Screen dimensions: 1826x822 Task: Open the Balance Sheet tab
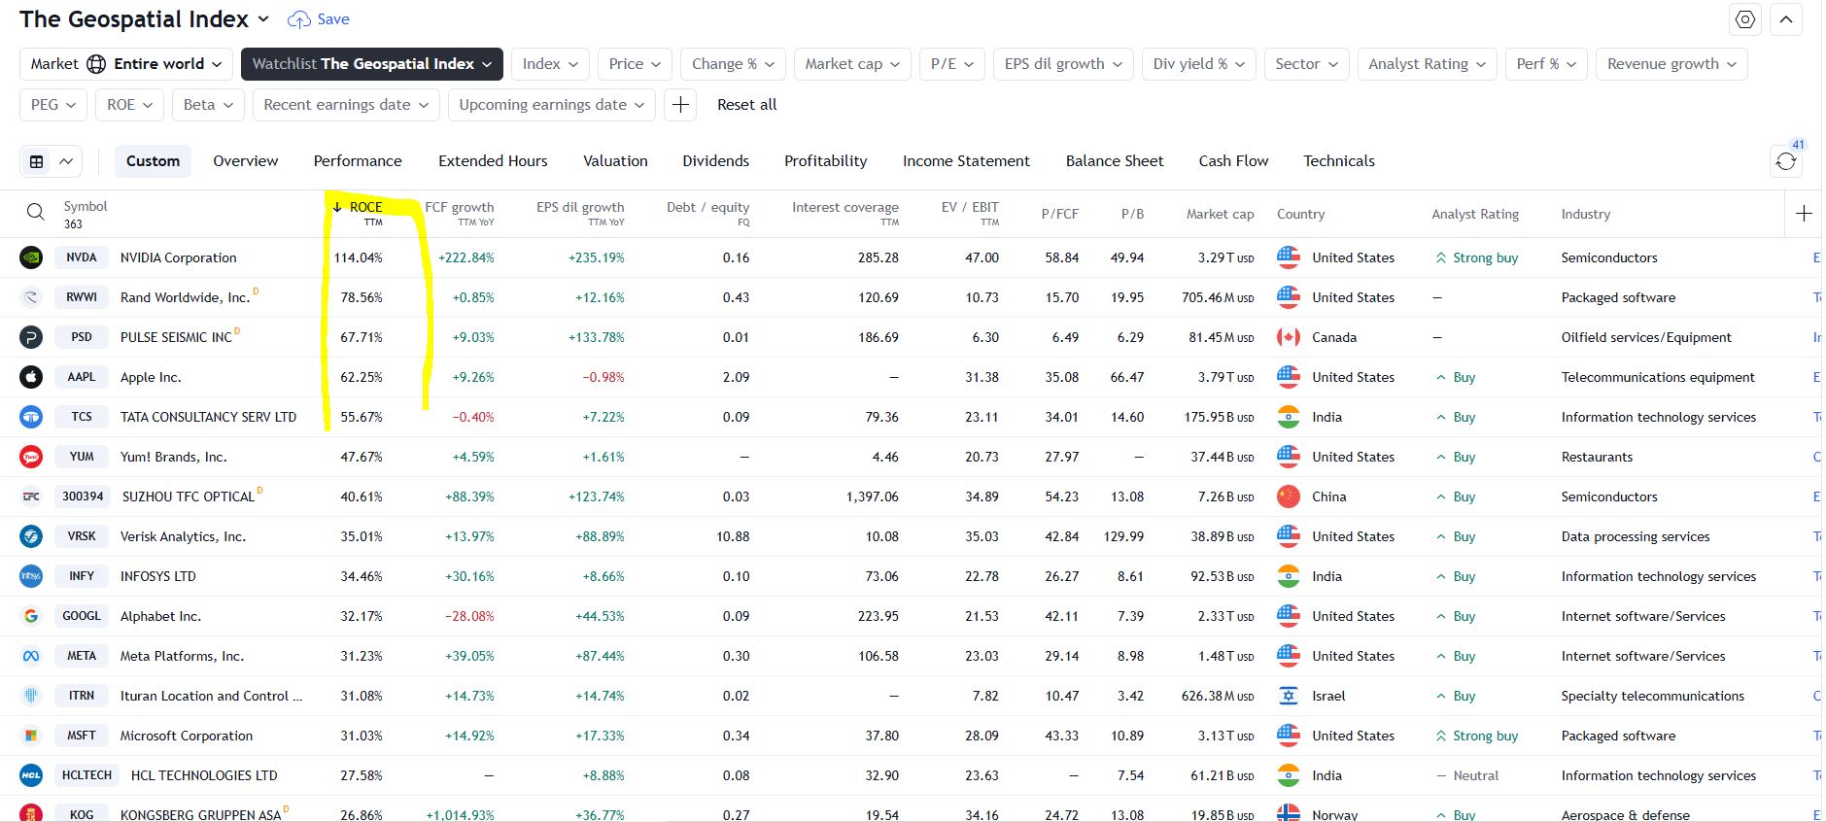click(x=1115, y=161)
